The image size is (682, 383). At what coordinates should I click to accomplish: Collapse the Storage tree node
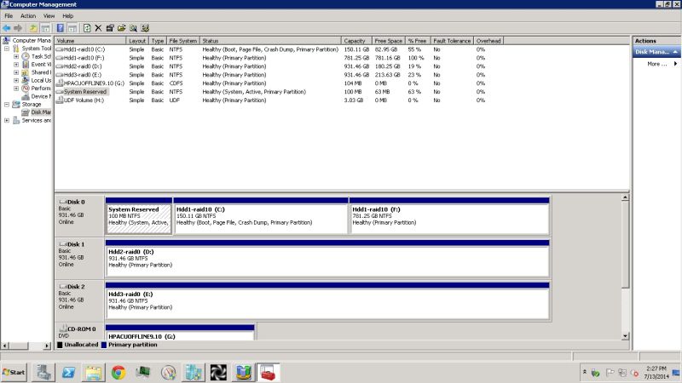[x=7, y=104]
